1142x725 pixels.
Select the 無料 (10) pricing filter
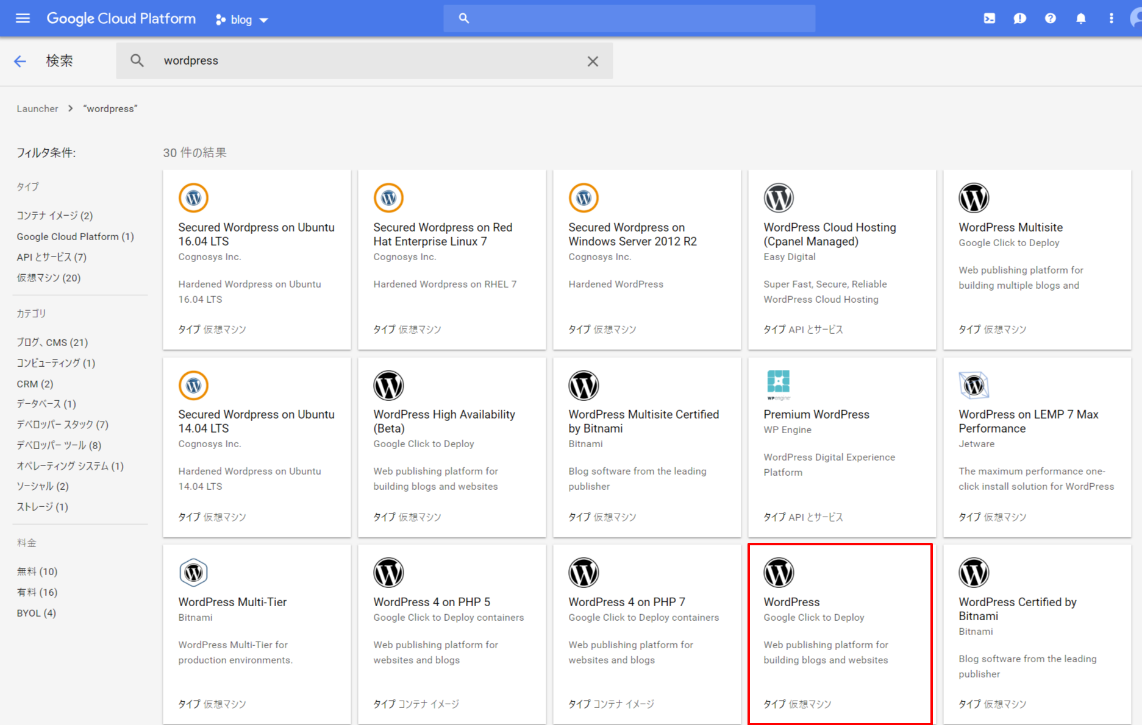(37, 571)
